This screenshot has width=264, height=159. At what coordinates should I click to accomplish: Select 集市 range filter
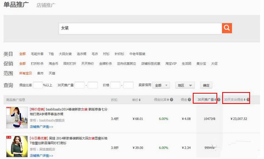(x=41, y=73)
